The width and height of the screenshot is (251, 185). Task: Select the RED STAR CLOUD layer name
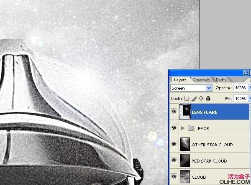(x=209, y=161)
